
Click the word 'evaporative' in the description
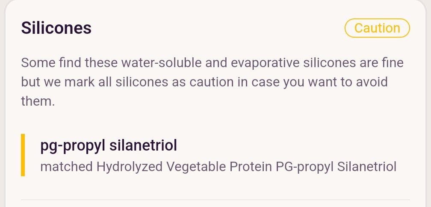click(265, 63)
